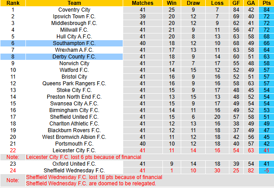Click the Rank column header
Image resolution: width=274 pixels, height=188 pixels.
tap(12, 3)
